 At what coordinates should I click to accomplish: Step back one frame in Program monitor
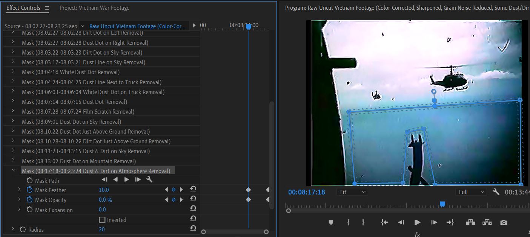(401, 222)
